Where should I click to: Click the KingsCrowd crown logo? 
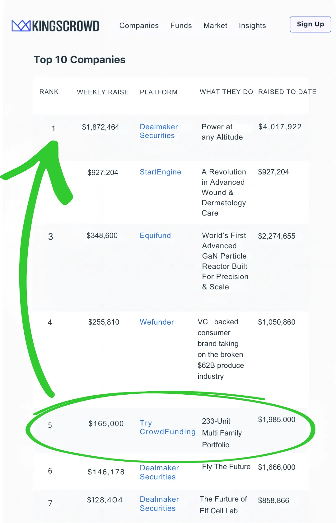[x=21, y=26]
